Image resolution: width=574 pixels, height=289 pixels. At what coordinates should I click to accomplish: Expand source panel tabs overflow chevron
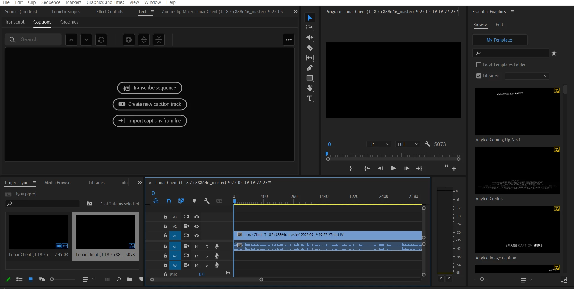point(296,12)
